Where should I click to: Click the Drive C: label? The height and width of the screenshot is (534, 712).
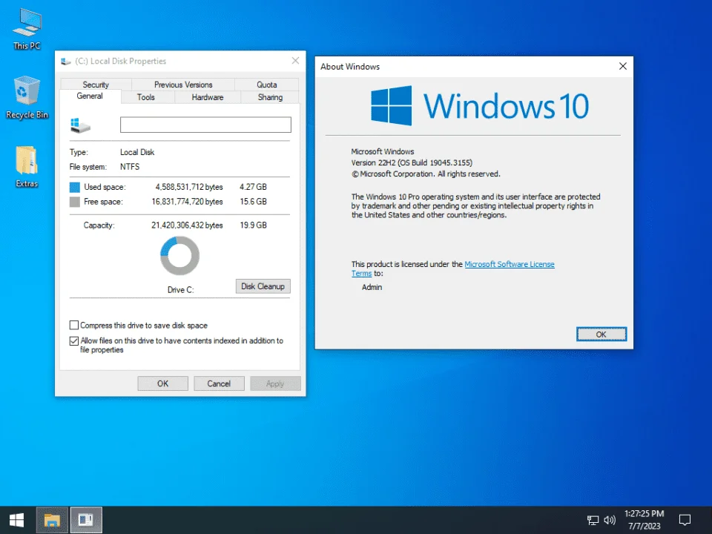[x=181, y=290]
